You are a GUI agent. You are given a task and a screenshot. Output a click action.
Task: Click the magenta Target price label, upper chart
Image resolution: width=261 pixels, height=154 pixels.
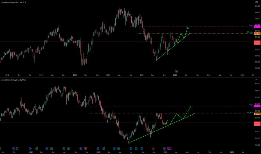point(257,27)
